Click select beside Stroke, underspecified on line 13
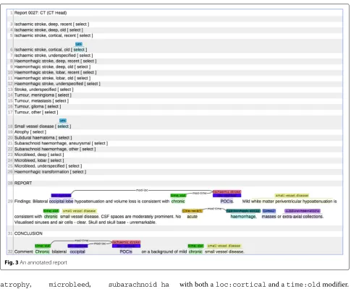This screenshot has width=351, height=289. [x=65, y=90]
